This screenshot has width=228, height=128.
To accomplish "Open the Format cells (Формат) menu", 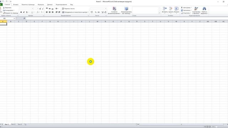I will coord(177,10).
